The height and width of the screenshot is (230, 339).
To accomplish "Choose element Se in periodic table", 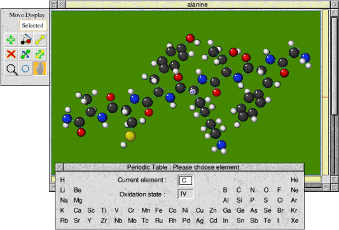I will click(267, 210).
